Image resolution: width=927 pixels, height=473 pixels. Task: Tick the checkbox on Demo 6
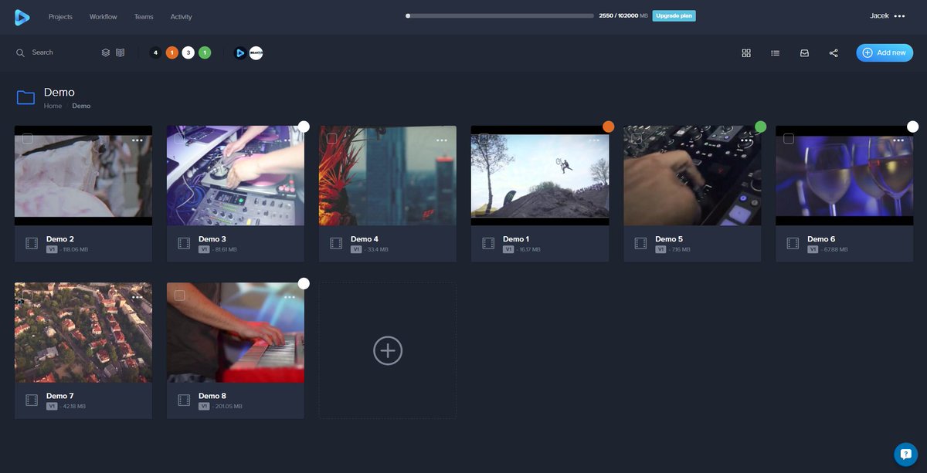tap(789, 138)
